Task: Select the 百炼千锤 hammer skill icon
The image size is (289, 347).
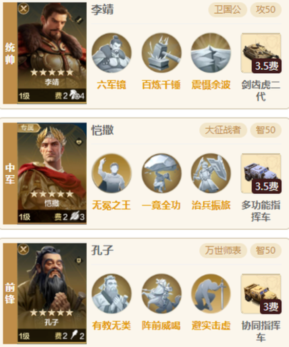Action: coord(161,53)
